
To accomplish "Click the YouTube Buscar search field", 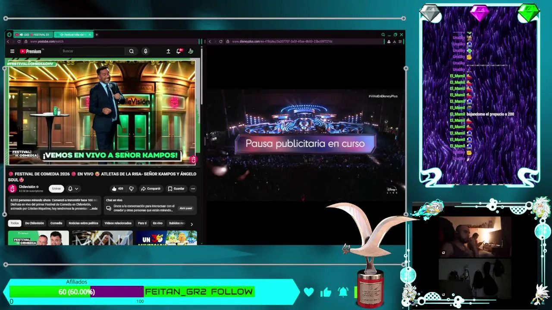I will pyautogui.click(x=93, y=51).
